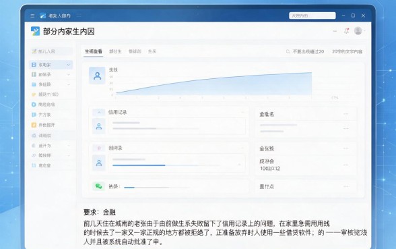This screenshot has width=396, height=249.
Task: Click the logo beside the 部分内家生内因 heading
Action: tap(35, 31)
